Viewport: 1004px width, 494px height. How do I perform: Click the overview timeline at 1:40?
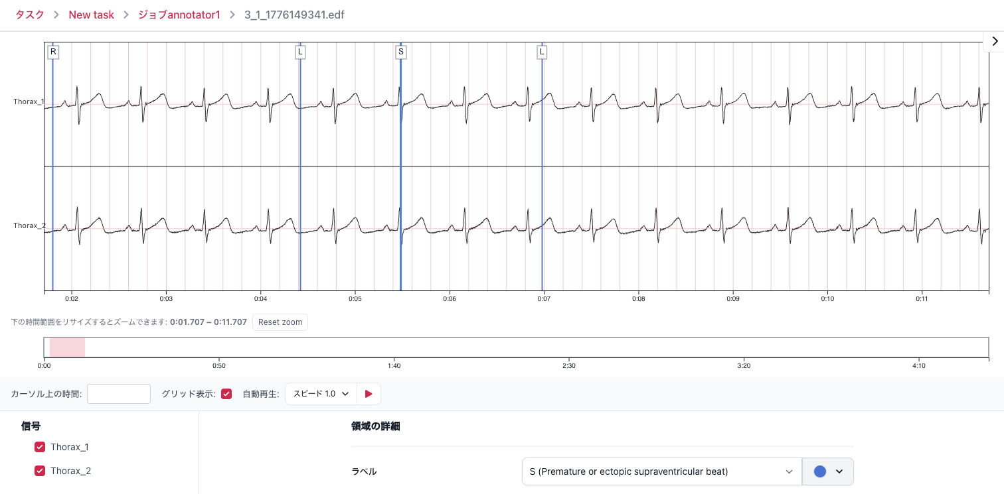point(394,347)
